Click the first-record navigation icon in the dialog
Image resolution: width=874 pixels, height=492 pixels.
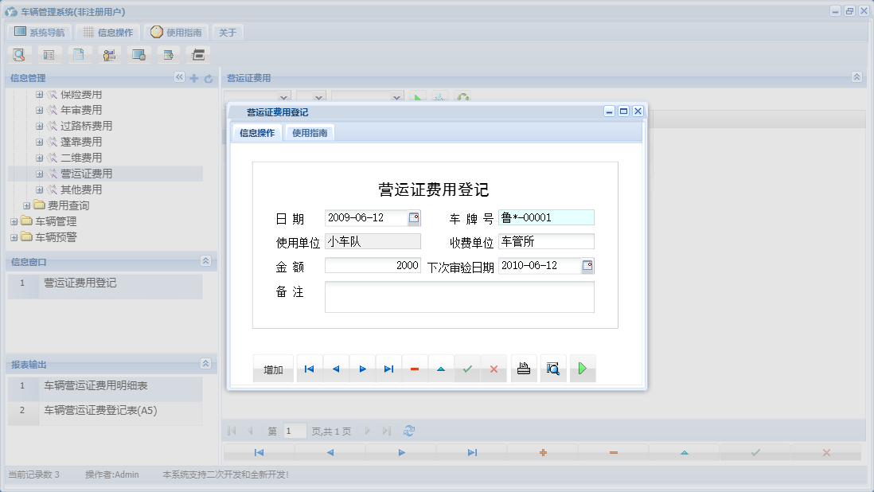[x=309, y=368]
